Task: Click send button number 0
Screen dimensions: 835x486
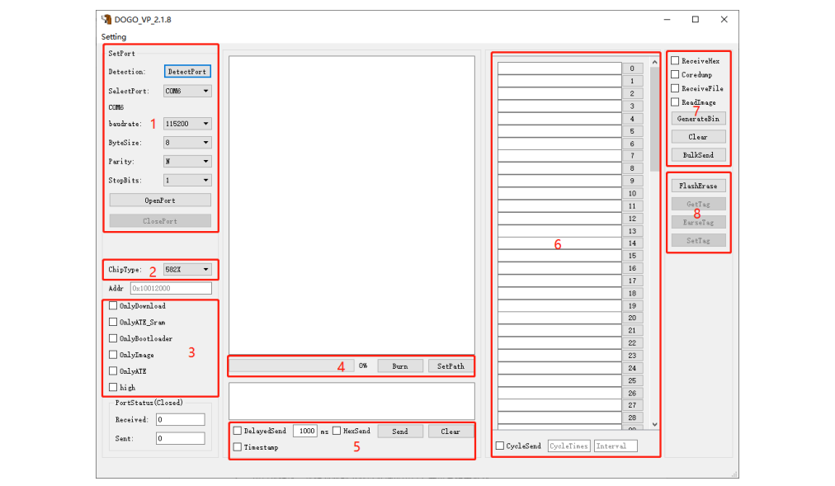Action: click(632, 68)
